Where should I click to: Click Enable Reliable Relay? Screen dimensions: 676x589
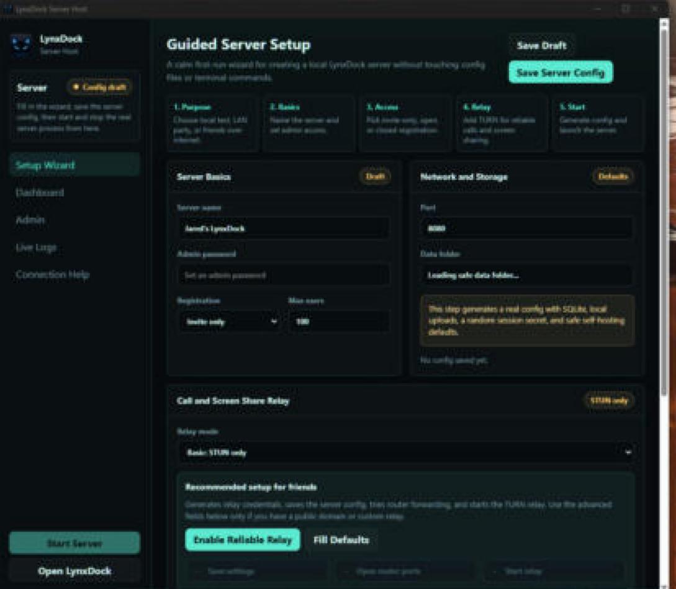[x=243, y=540]
